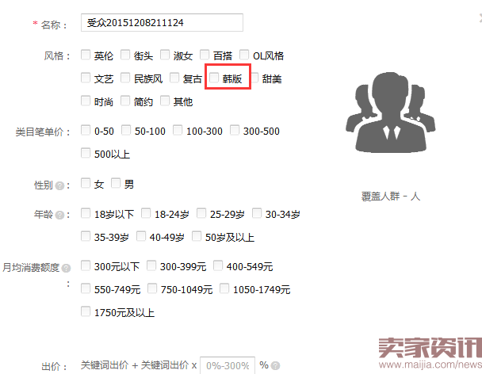Check the 男 gender checkbox
Viewport: 482px width, 374px height.
(x=116, y=183)
